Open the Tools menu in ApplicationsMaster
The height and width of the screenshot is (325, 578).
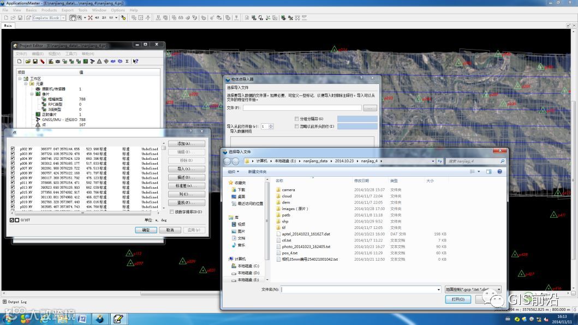(x=82, y=10)
